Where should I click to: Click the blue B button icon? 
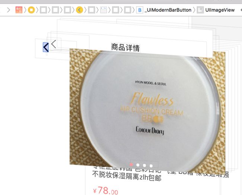click(x=140, y=10)
